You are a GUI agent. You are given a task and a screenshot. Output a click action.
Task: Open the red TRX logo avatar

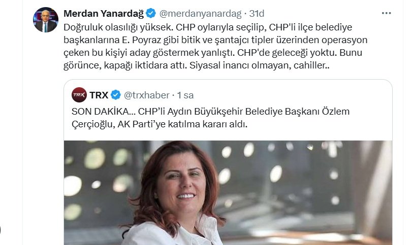coord(79,95)
